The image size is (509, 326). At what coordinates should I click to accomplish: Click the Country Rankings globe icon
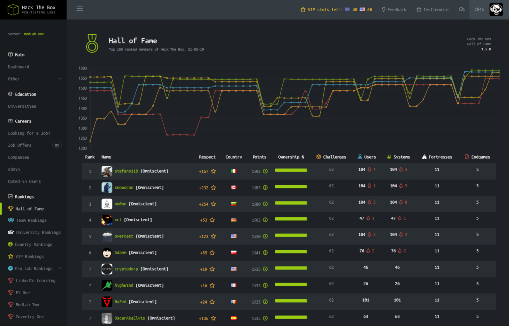pyautogui.click(x=10, y=244)
